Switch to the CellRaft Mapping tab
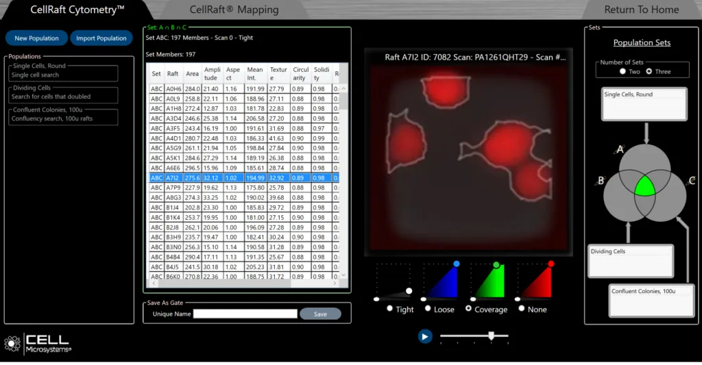The width and height of the screenshot is (702, 365). click(234, 10)
